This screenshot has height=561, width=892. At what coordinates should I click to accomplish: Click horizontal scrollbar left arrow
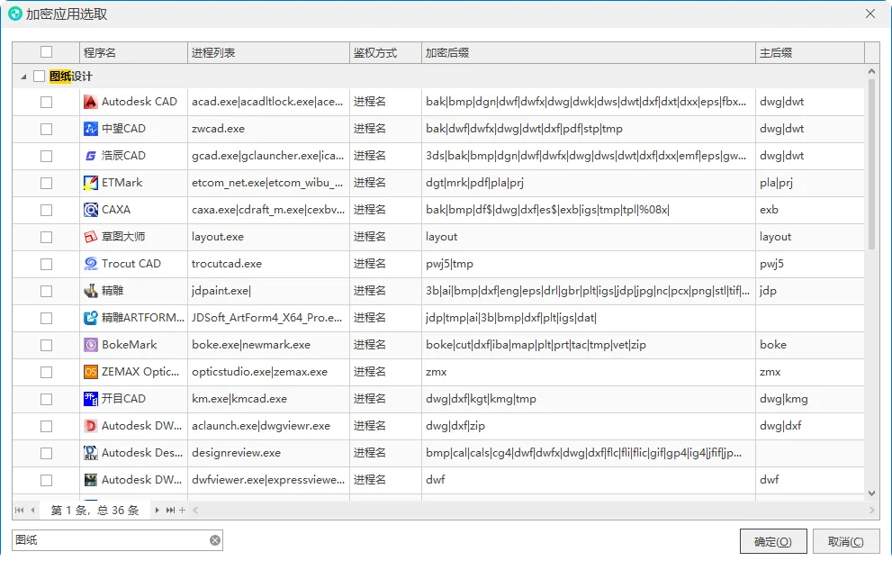[x=195, y=511]
